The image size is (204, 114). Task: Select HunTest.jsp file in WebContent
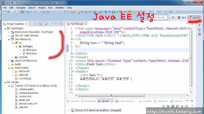[23, 79]
